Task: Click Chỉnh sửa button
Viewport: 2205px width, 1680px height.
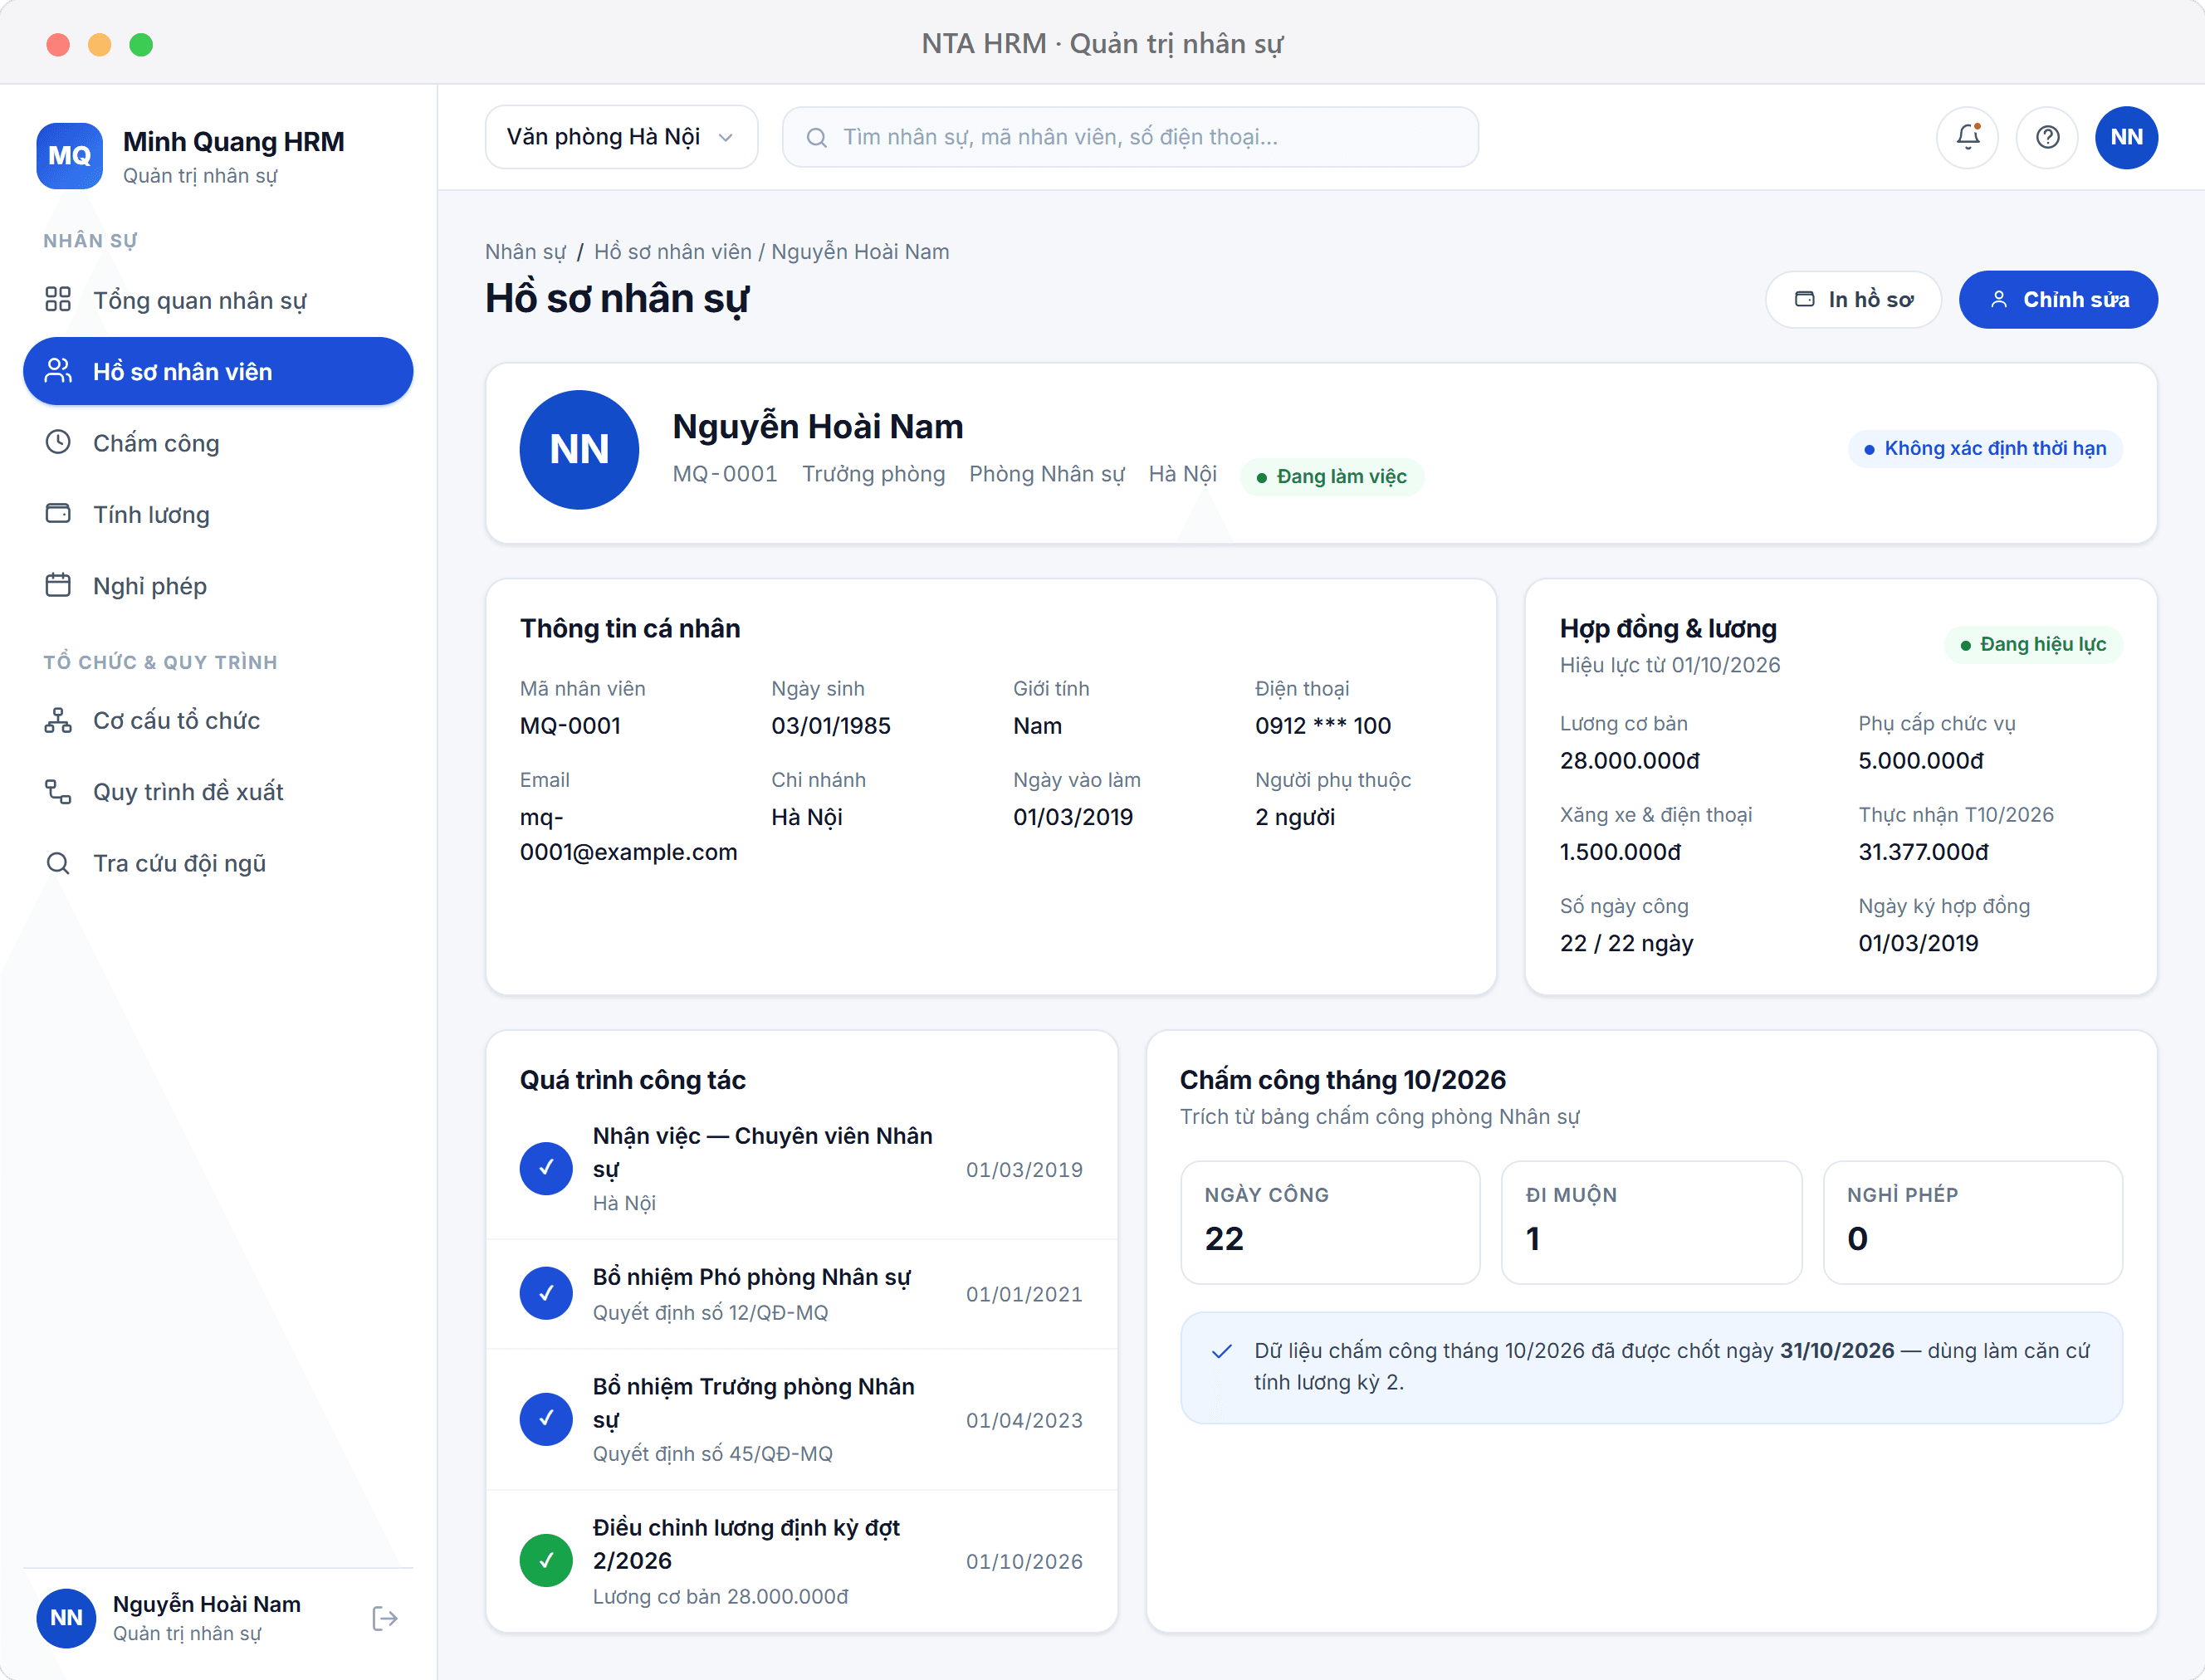Action: (x=2058, y=299)
